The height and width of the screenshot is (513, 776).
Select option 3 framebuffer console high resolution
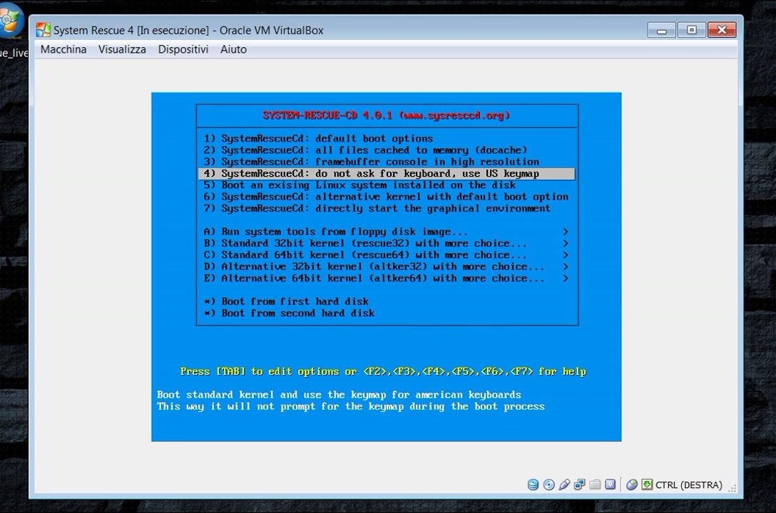(387, 162)
